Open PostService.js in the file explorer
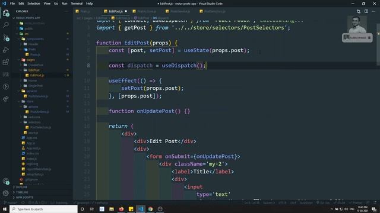Screen dimensions: 380x213 [38, 96]
